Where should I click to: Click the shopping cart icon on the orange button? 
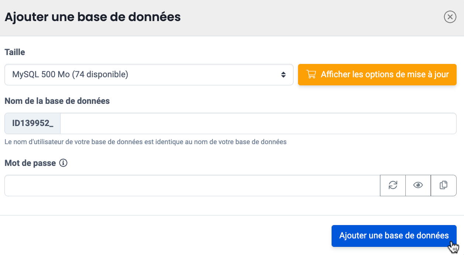pos(311,75)
